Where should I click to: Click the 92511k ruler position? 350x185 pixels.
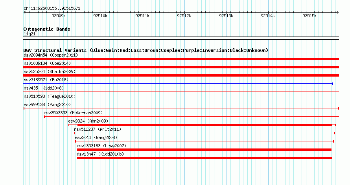[x=142, y=16]
